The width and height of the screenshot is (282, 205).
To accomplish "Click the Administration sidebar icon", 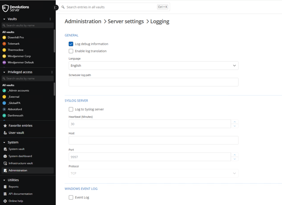I will click(x=5, y=171).
